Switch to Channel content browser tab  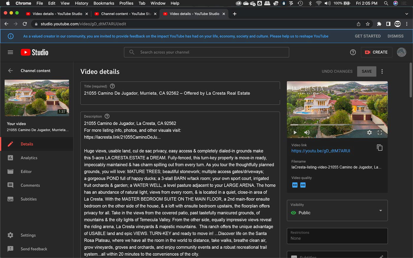pos(125,14)
